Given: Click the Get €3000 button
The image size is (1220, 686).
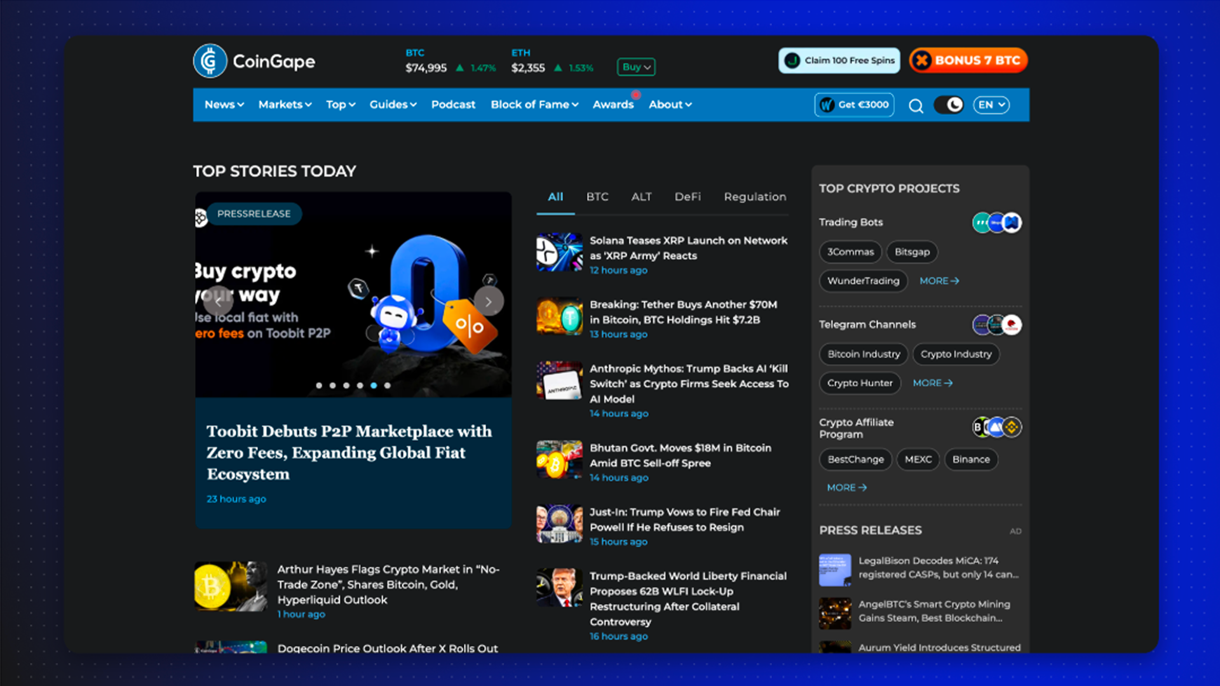Looking at the screenshot, I should click(x=855, y=105).
